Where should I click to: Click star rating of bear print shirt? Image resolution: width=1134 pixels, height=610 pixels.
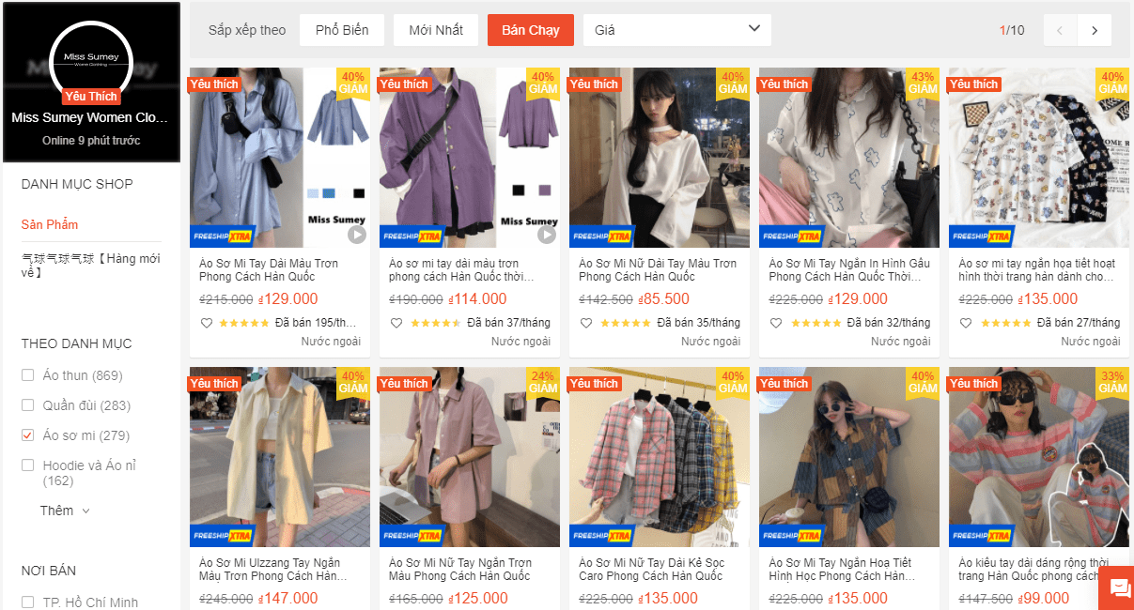(x=816, y=323)
